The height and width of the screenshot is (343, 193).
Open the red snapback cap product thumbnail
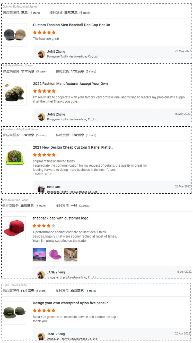pyautogui.click(x=14, y=228)
